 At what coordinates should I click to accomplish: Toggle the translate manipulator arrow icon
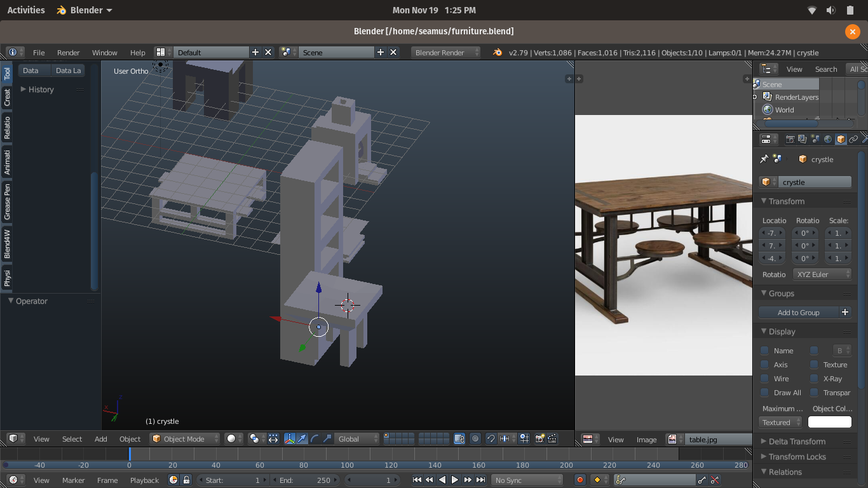click(302, 438)
